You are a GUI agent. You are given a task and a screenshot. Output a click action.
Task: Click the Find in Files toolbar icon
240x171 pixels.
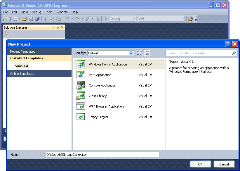[190, 19]
